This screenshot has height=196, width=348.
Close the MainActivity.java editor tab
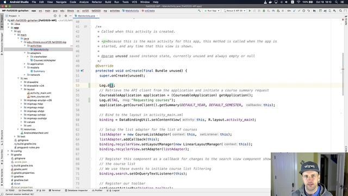coord(97,16)
